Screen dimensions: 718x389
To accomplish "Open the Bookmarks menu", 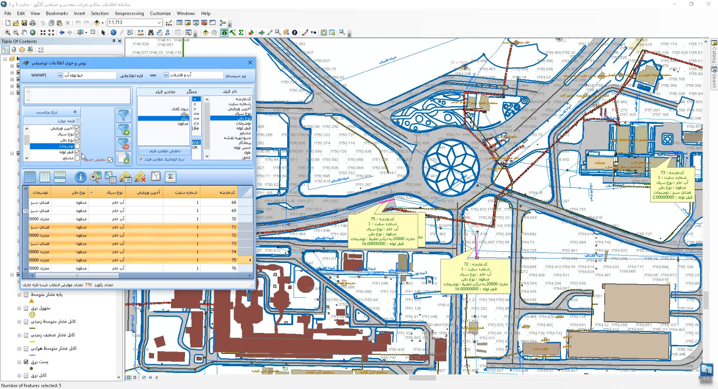I will [57, 13].
